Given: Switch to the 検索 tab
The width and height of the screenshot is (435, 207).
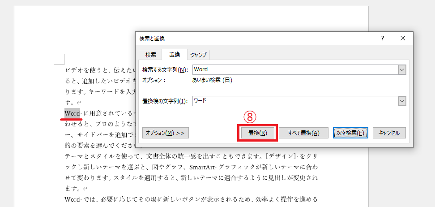Looking at the screenshot, I should (x=151, y=55).
